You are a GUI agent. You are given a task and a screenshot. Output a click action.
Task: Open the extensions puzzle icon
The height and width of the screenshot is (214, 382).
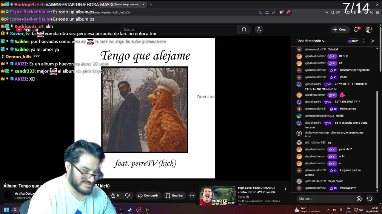click(332, 12)
